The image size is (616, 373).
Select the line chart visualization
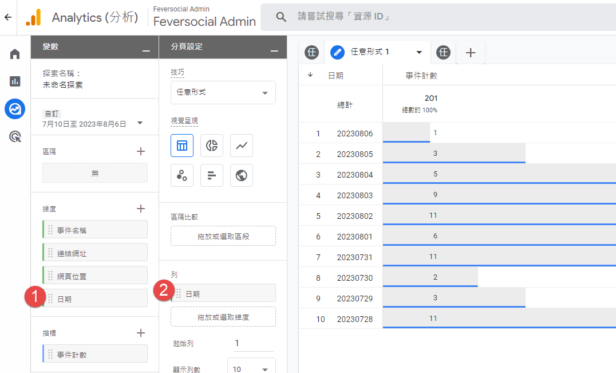(242, 146)
